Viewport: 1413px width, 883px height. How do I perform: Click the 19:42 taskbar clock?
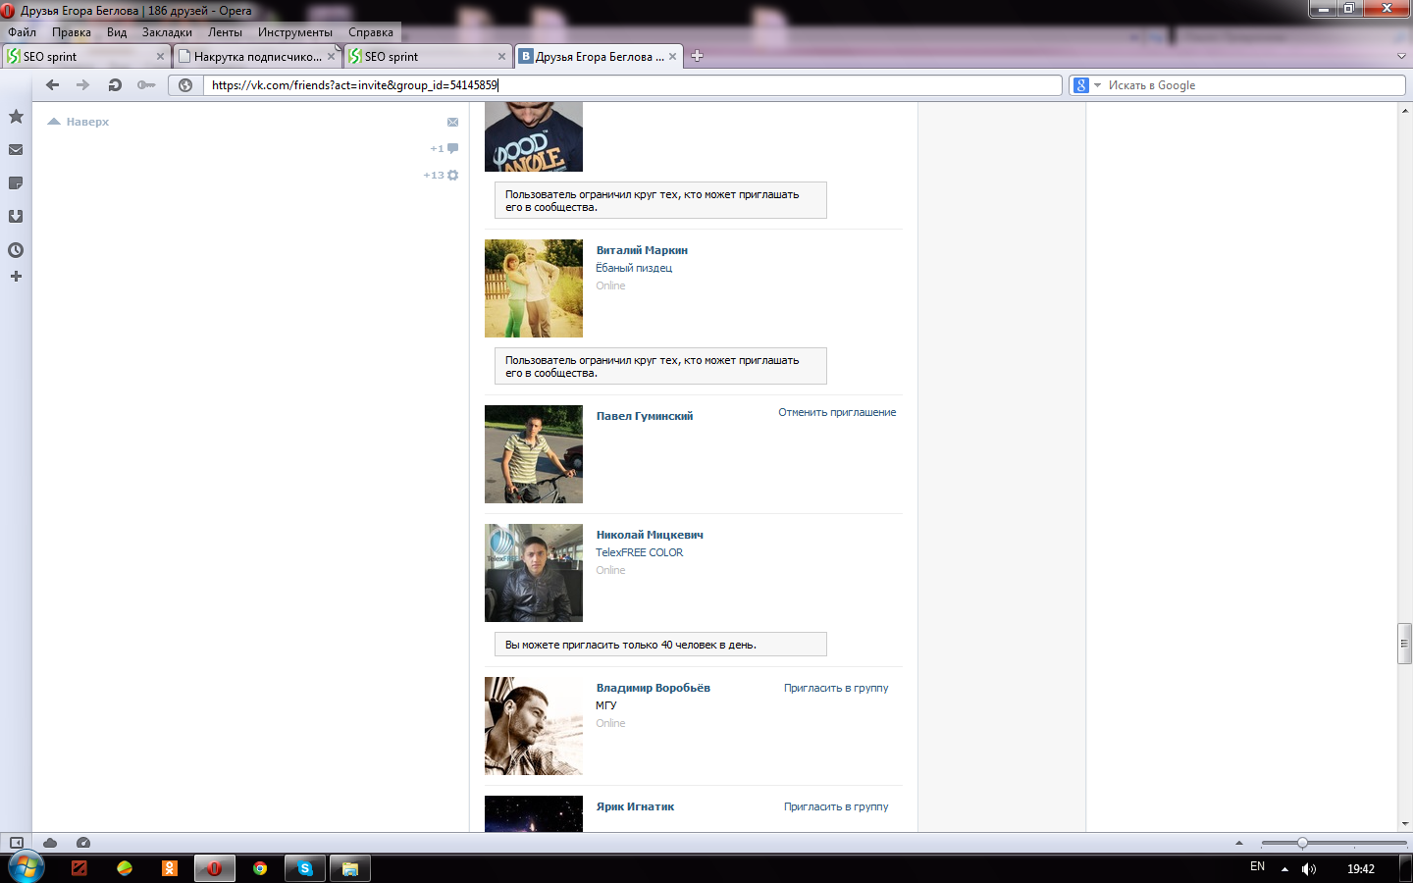(x=1361, y=869)
